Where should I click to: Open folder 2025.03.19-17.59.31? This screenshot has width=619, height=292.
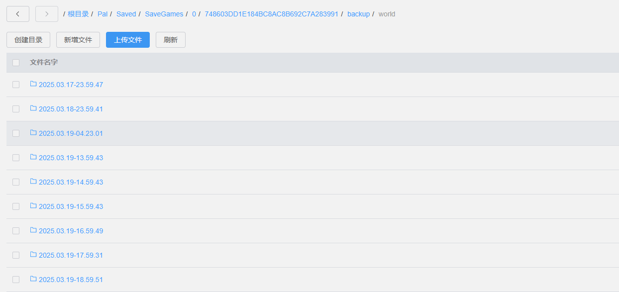[x=71, y=255]
